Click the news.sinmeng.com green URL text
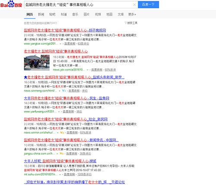Image resolution: width=216 pixels, height=185 pixels. pyautogui.click(x=41, y=91)
